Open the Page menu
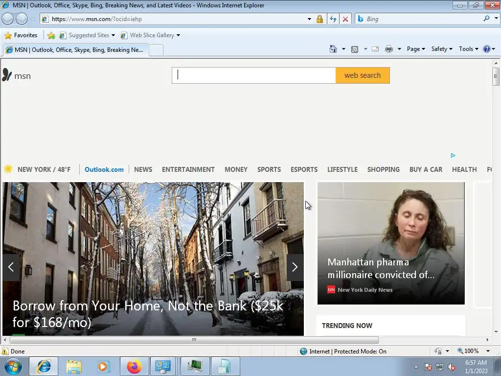The image size is (501, 376). [416, 49]
